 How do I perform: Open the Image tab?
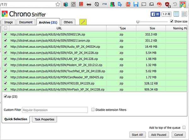point(9,22)
